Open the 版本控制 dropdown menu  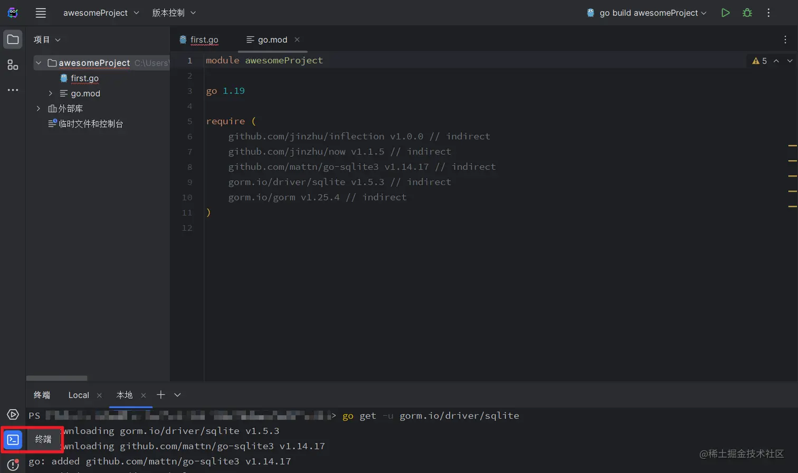pyautogui.click(x=174, y=13)
